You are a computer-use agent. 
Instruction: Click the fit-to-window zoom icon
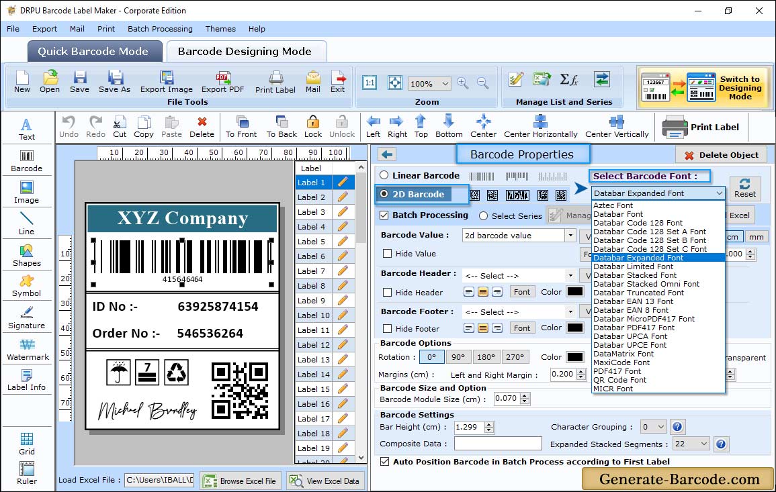click(395, 83)
